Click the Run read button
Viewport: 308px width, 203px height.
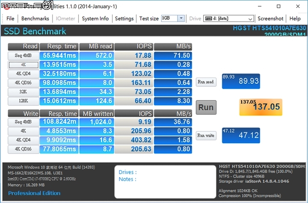click(206, 82)
